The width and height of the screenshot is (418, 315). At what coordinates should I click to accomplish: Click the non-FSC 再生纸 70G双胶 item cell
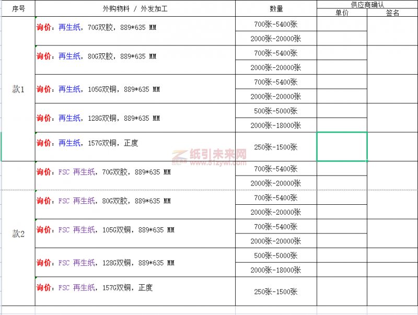[x=135, y=31]
